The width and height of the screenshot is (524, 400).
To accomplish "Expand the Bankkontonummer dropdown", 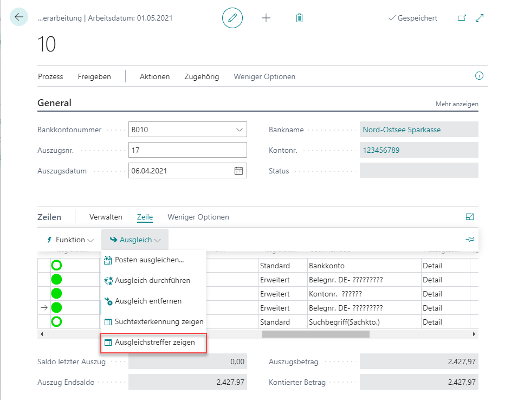I will click(240, 130).
